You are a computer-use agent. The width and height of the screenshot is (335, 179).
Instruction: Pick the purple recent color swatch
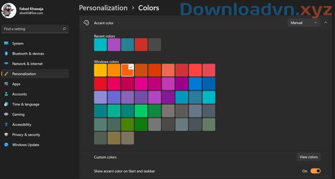(x=114, y=45)
